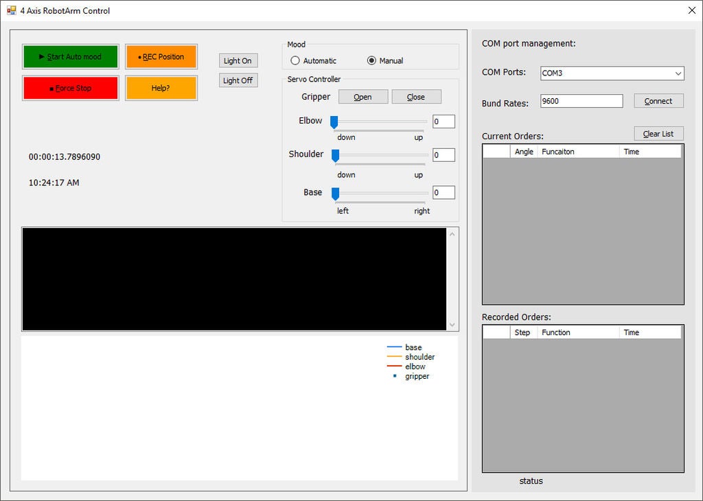
Task: Select the Manual mood radio button
Action: coord(372,60)
